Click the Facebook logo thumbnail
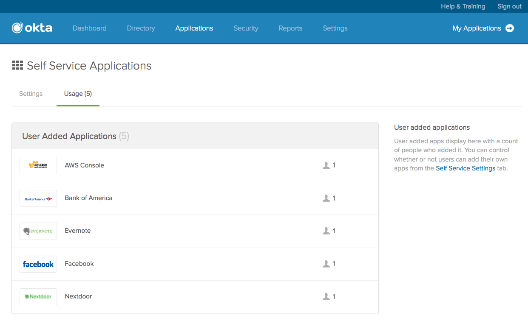The width and height of the screenshot is (528, 329). coord(38,264)
